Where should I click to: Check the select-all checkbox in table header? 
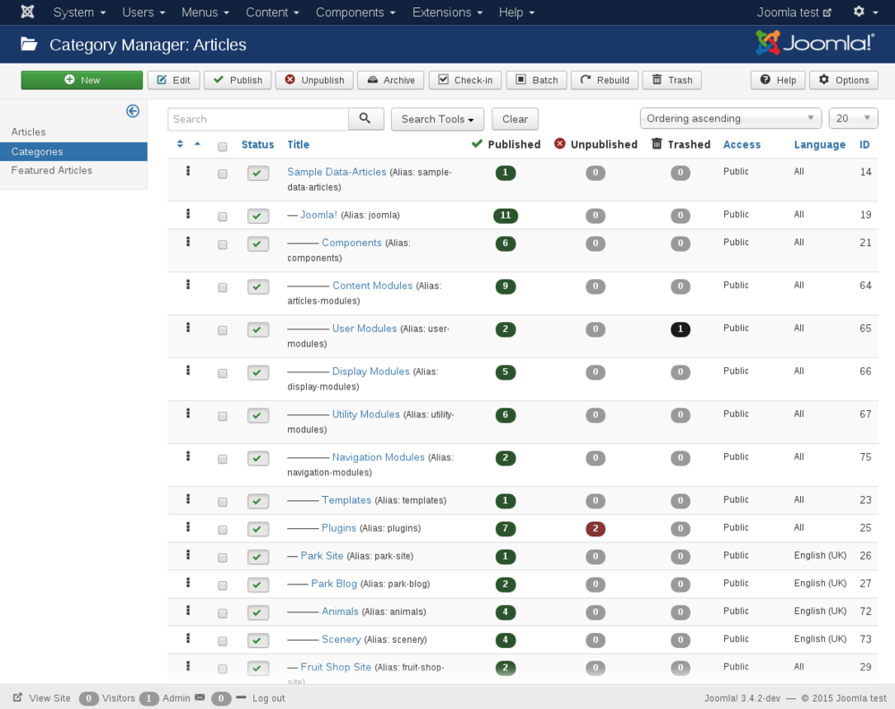tap(223, 147)
